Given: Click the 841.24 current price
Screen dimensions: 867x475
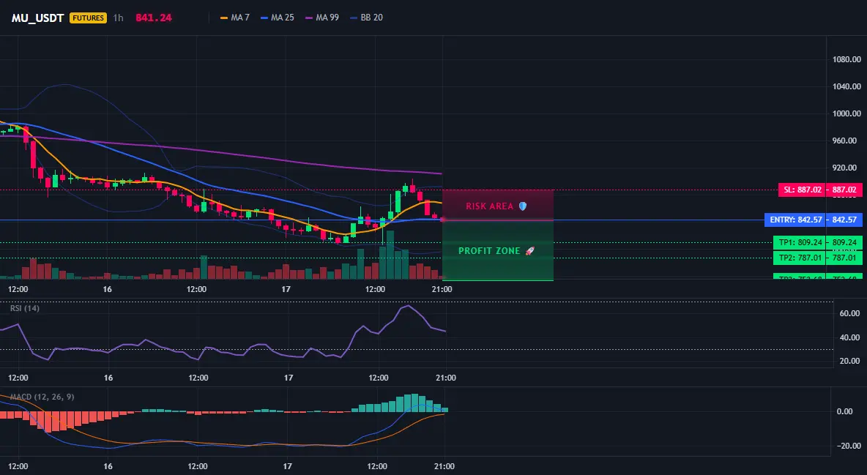Looking at the screenshot, I should [154, 18].
